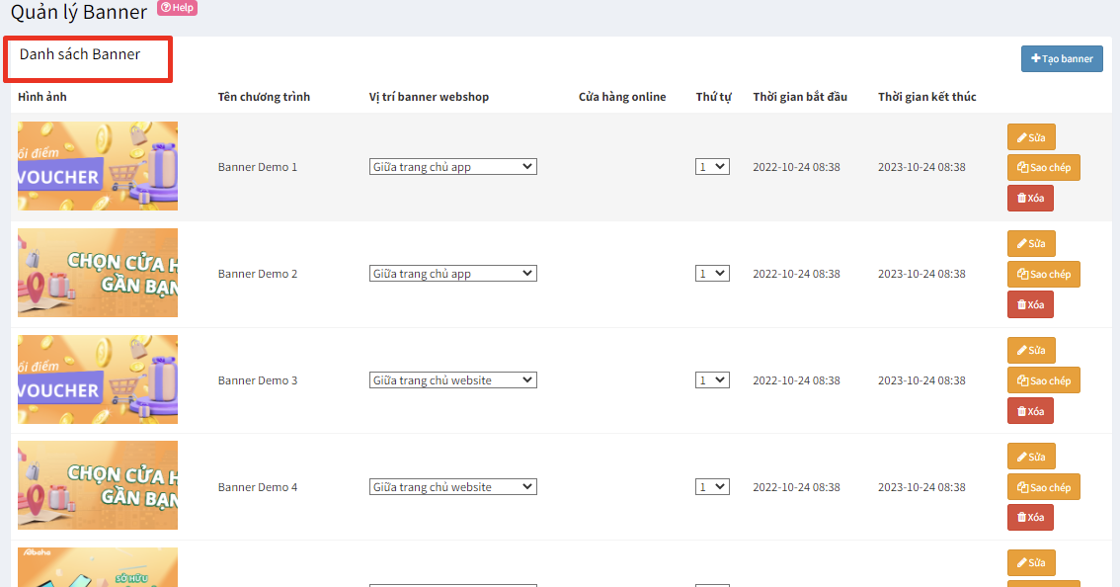
Task: Open position dropdown for Banner Demo 1
Action: pyautogui.click(x=453, y=167)
